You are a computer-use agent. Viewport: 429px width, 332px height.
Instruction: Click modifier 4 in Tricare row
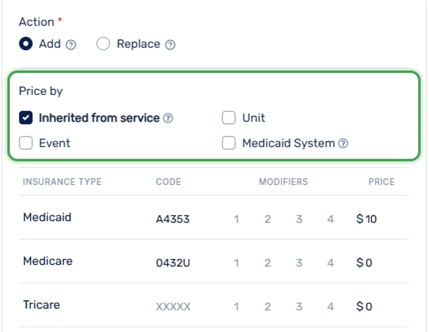tap(330, 307)
